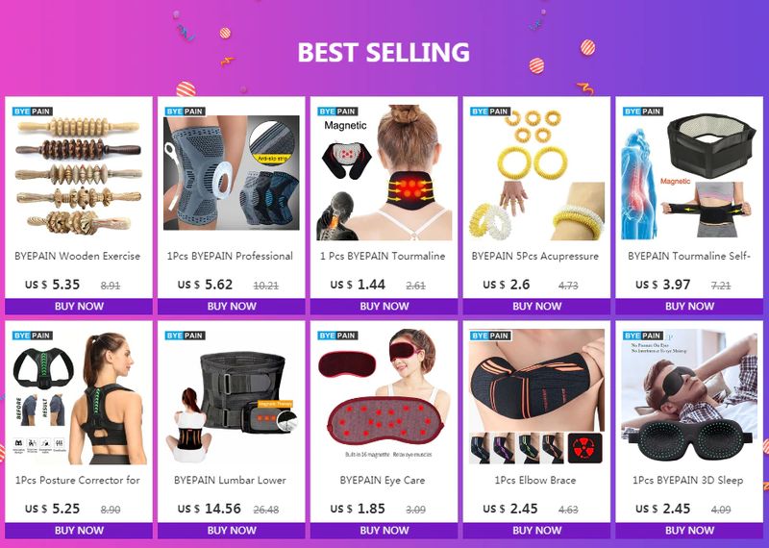Buy the US $1.44 tourmaline neck wrap
Screen dimensions: 769x548
click(x=384, y=306)
